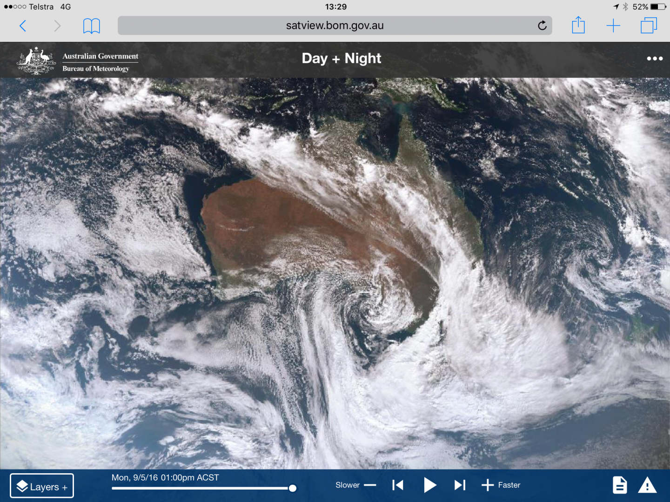Screen dimensions: 670x502
Task: Tap the satview.bom.gov.au address bar
Action: point(335,26)
